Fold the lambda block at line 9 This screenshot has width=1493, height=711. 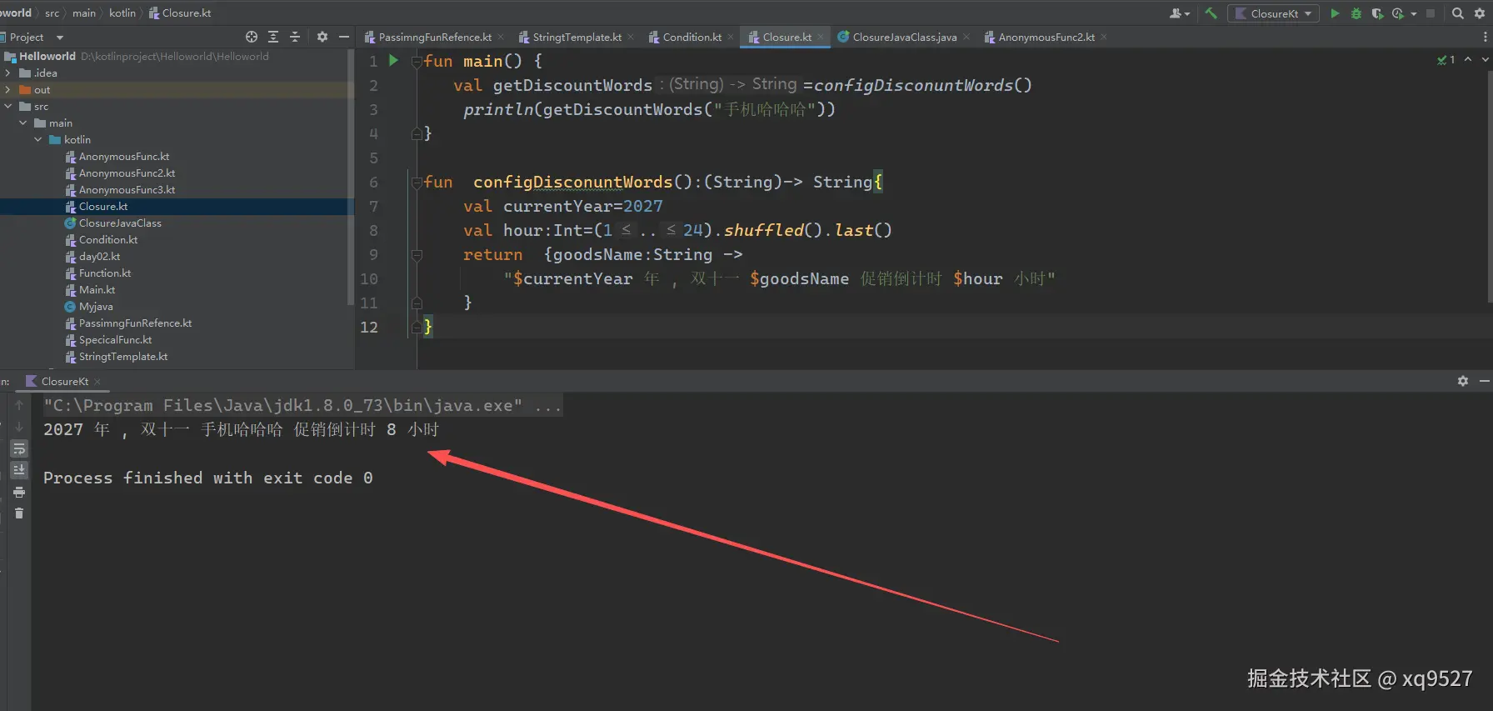point(417,254)
